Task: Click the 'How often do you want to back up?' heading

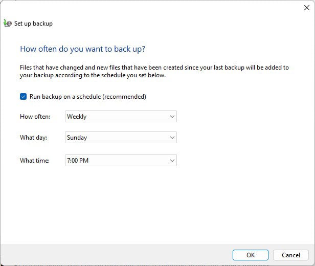Action: pos(82,49)
